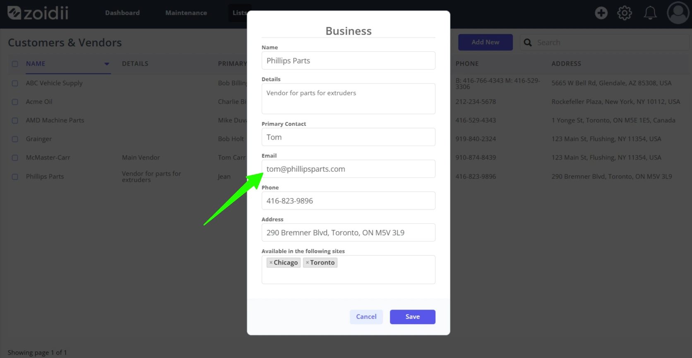Remove the Chicago site tag
The width and height of the screenshot is (692, 358).
pyautogui.click(x=271, y=263)
